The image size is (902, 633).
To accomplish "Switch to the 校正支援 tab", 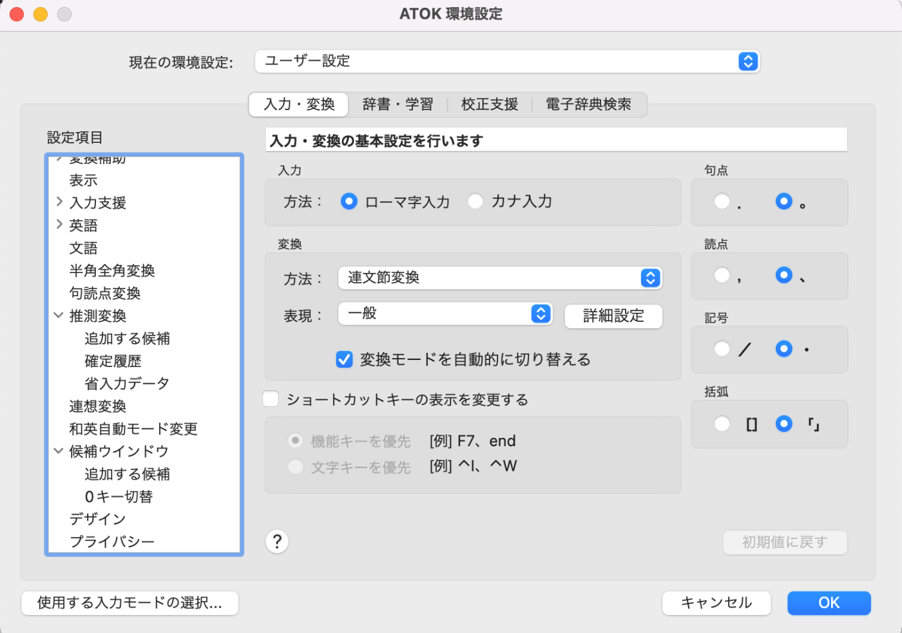I will [490, 104].
